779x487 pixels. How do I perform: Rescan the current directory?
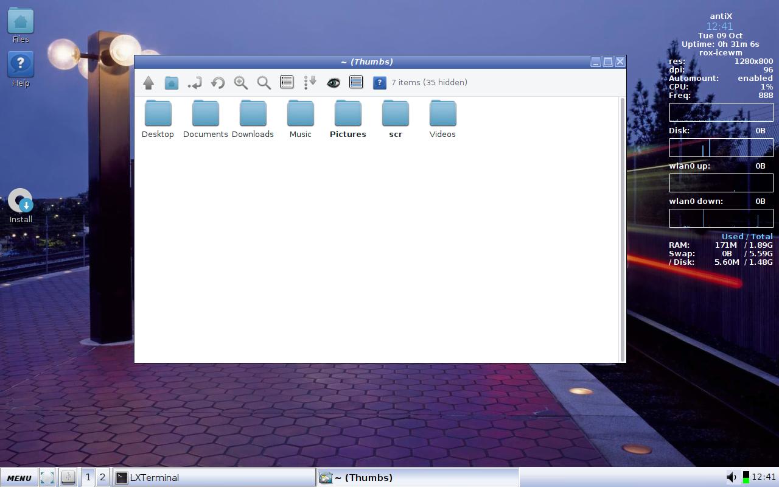[217, 82]
